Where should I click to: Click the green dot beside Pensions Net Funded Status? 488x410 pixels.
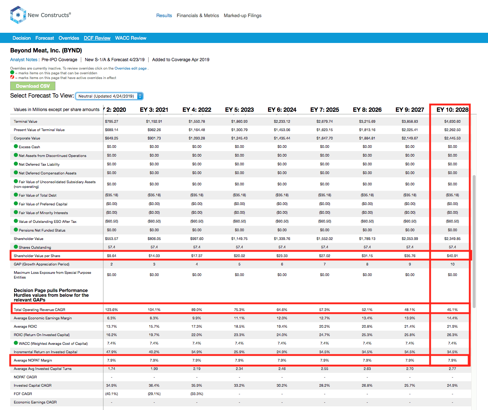[x=16, y=230]
